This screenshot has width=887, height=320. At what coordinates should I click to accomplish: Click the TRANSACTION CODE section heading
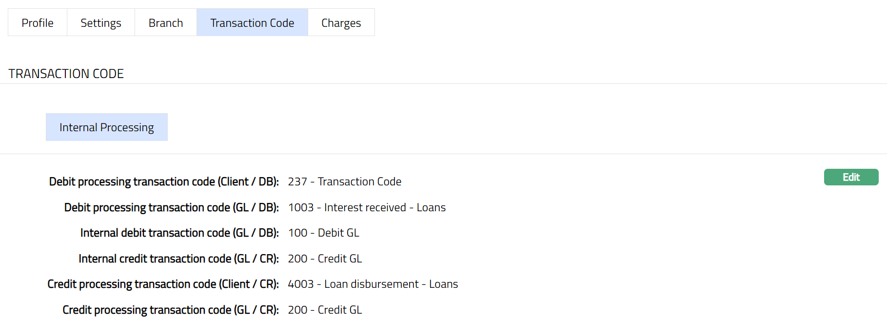point(66,74)
